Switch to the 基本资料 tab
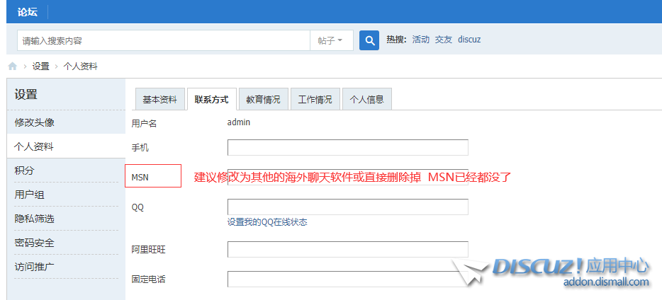 [x=159, y=100]
